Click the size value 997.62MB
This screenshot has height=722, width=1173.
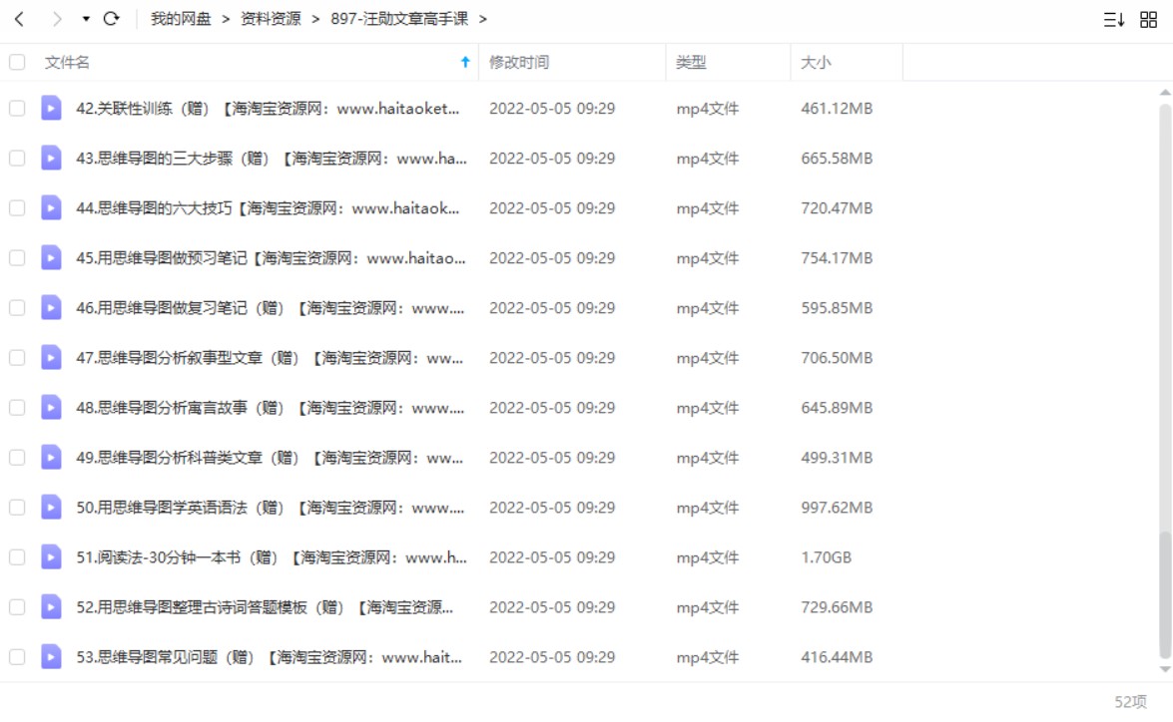coord(837,508)
